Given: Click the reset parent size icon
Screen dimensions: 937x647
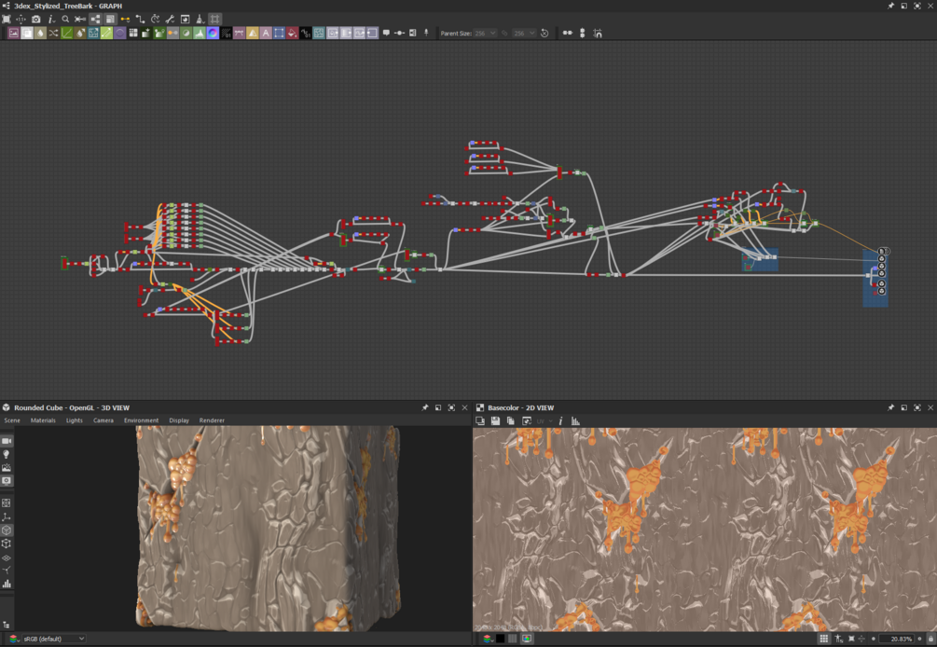Looking at the screenshot, I should point(544,34).
